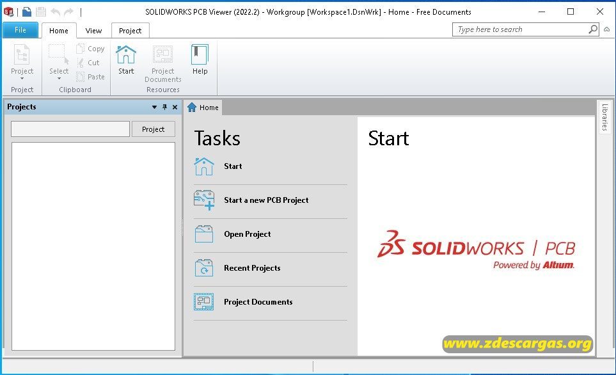Open the File menu
This screenshot has height=375, width=616.
[20, 30]
